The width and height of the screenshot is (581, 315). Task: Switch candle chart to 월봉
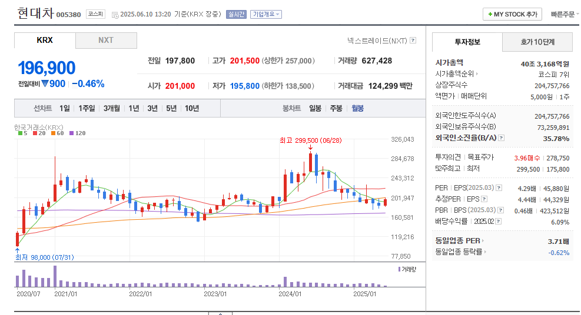pos(357,108)
